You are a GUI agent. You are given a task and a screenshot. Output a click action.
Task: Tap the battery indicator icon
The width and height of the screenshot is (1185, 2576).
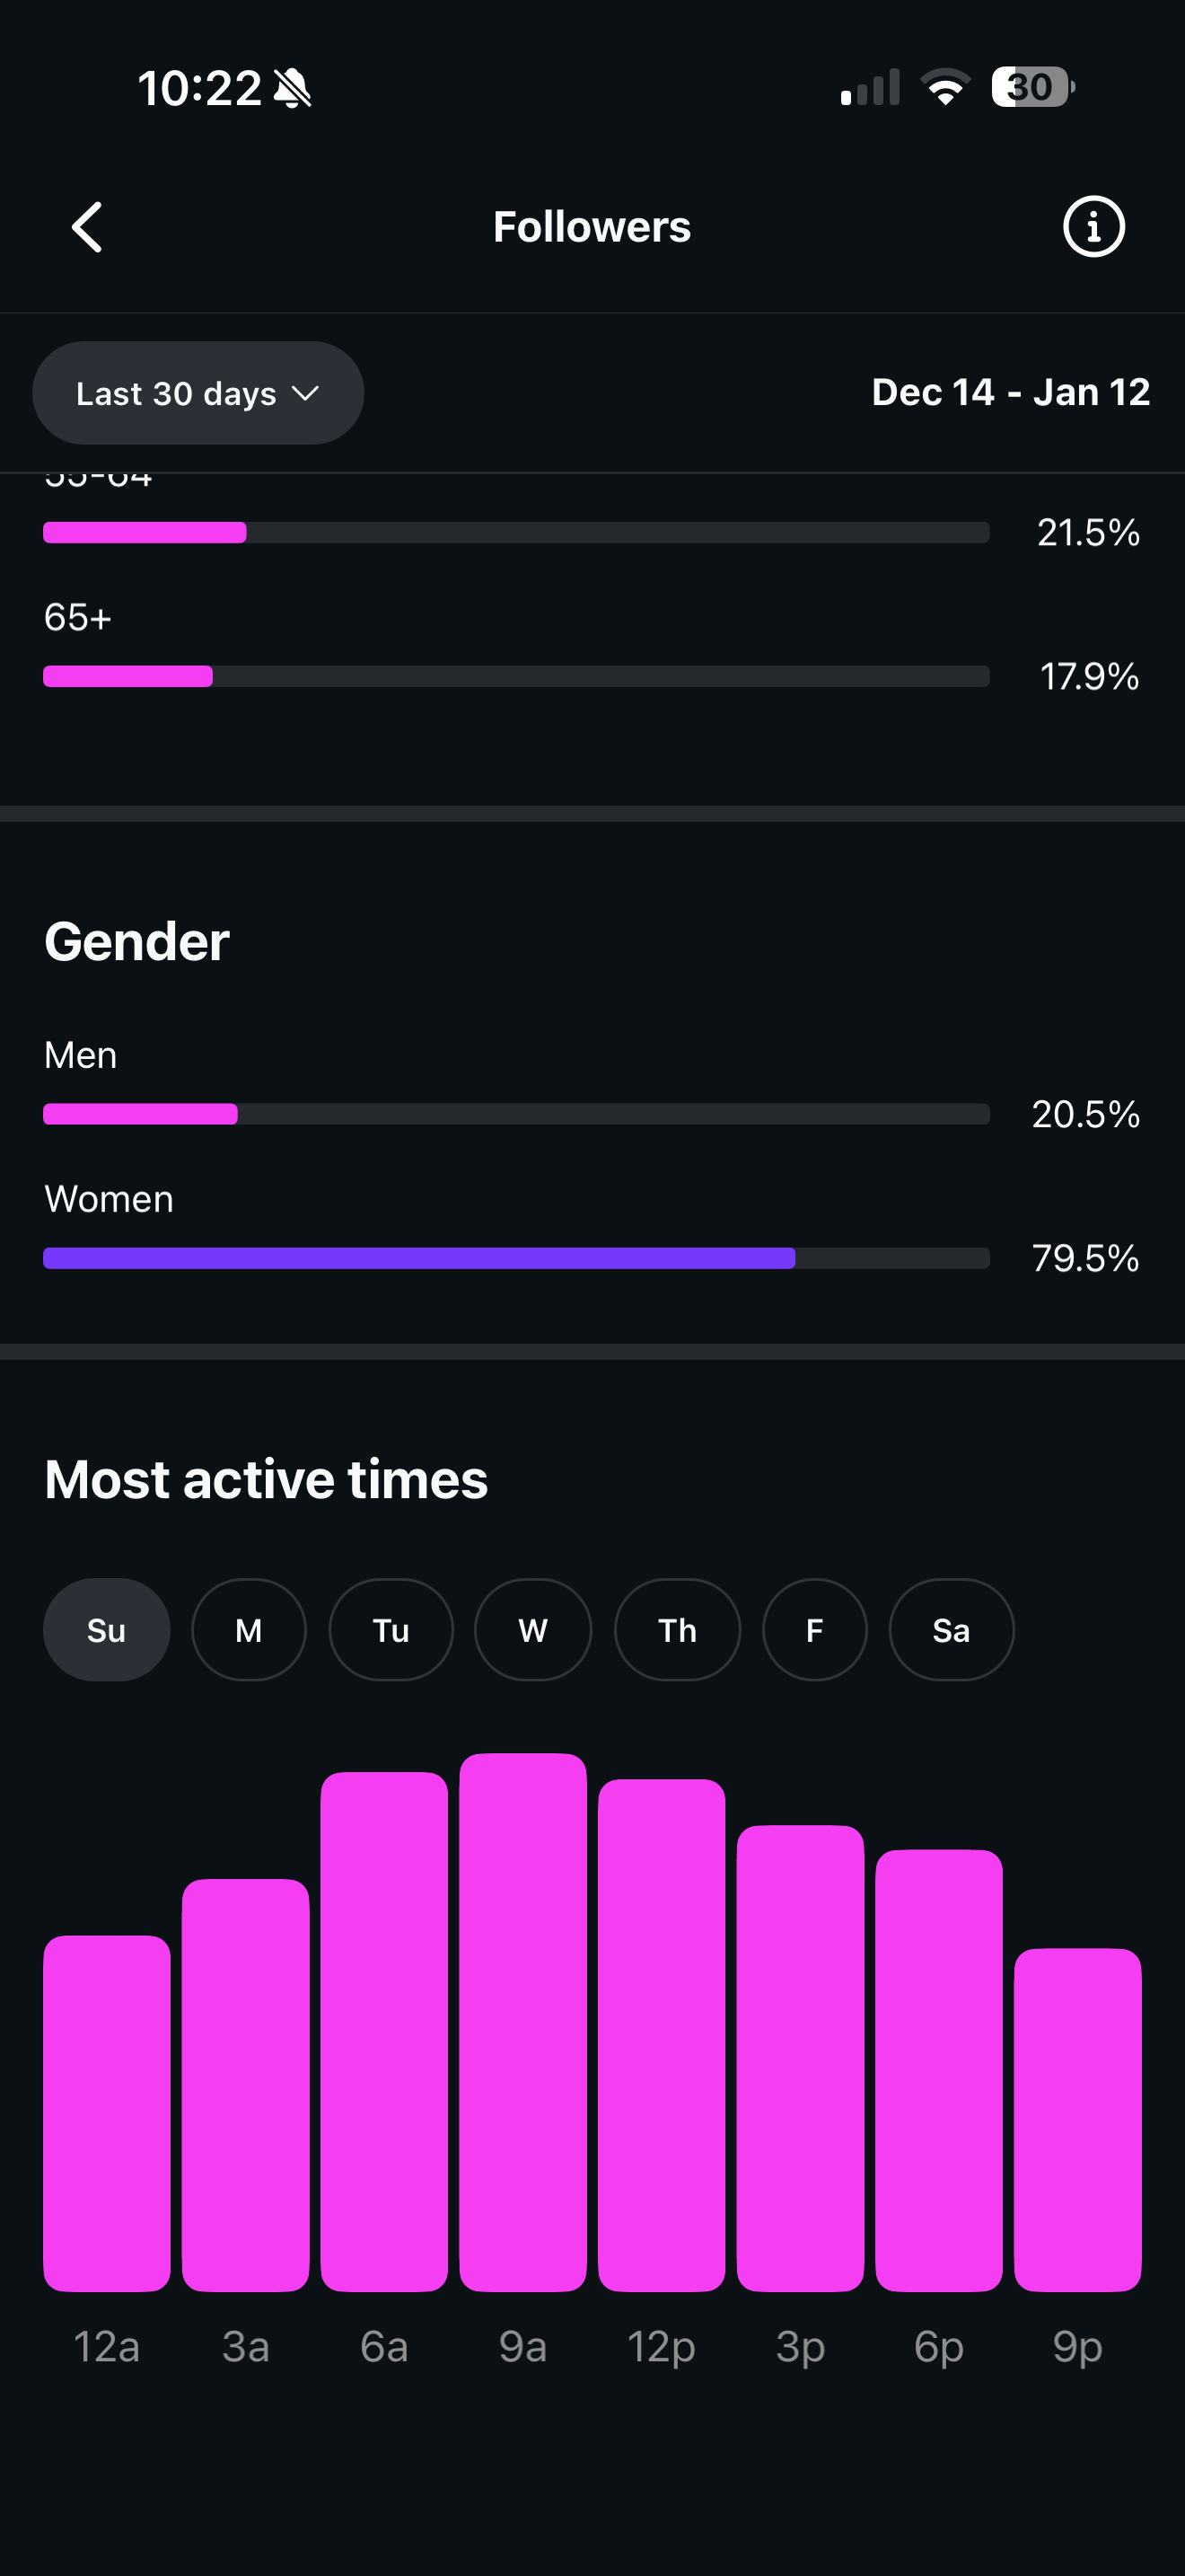point(1032,87)
